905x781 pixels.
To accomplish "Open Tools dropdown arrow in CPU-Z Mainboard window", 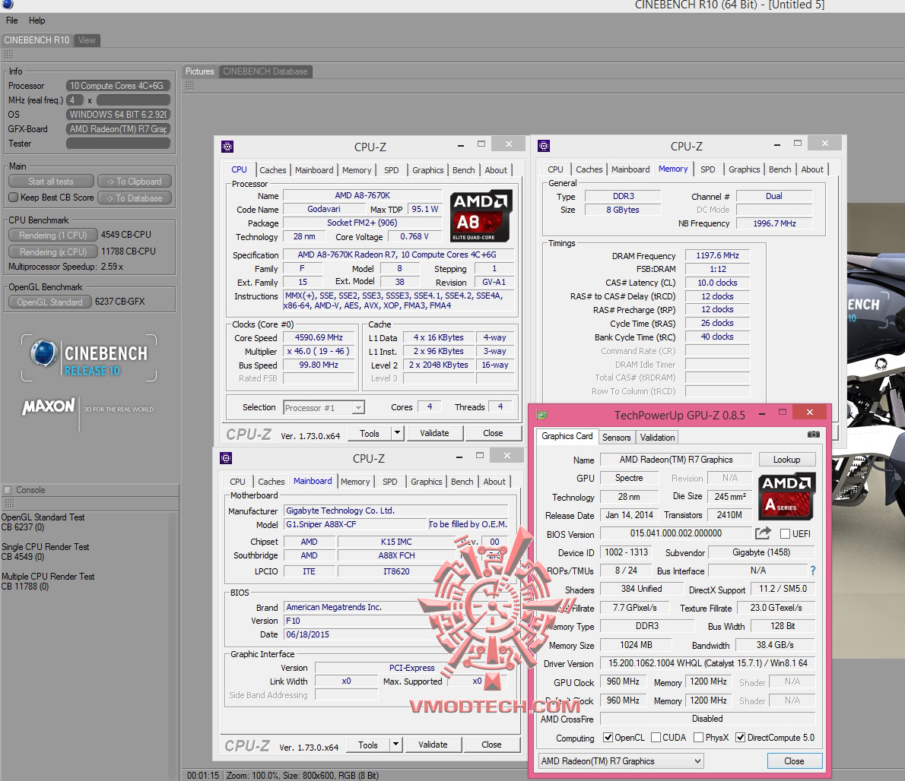I will (x=395, y=744).
